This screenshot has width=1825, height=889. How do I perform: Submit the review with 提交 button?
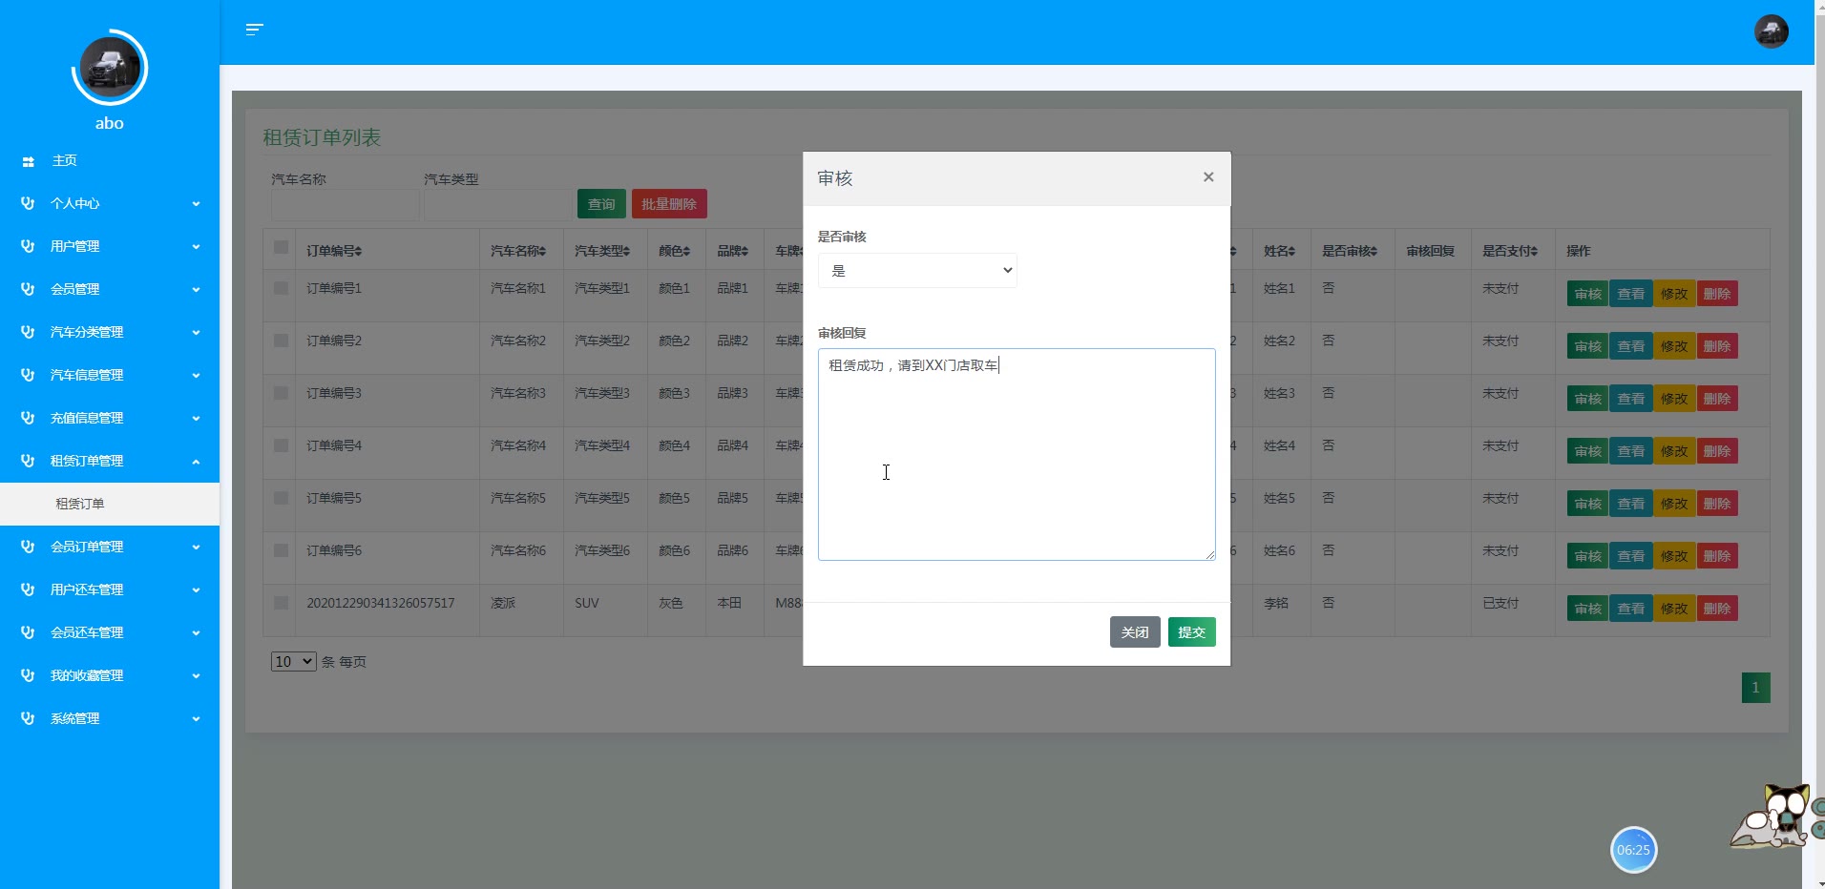[x=1191, y=632]
